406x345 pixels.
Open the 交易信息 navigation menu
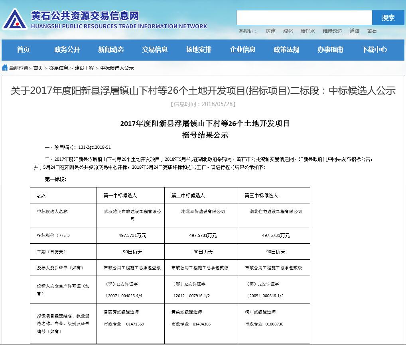pyautogui.click(x=155, y=50)
